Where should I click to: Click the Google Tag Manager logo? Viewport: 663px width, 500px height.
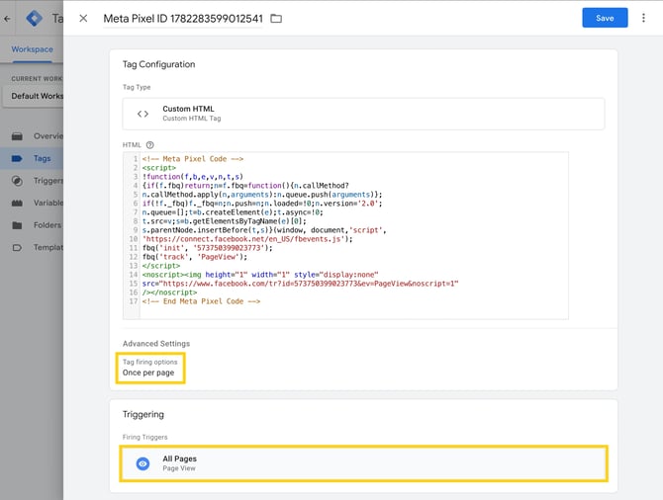[34, 18]
